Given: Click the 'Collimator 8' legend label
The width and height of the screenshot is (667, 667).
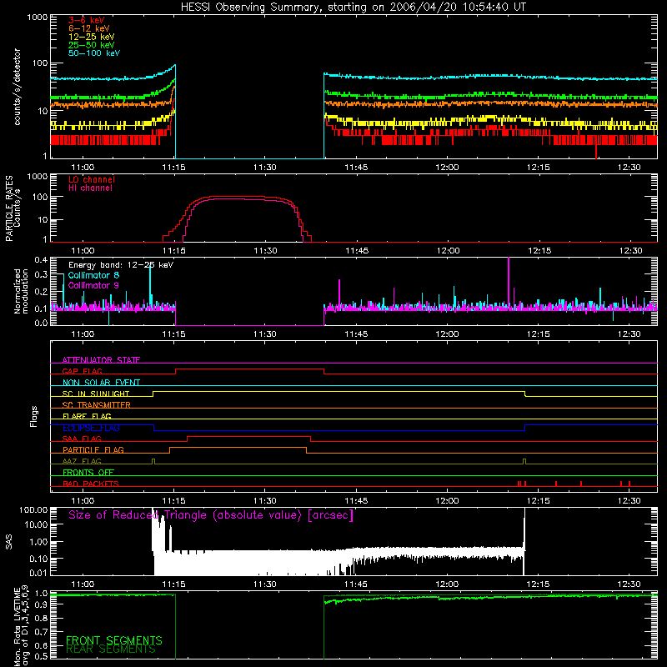Looking at the screenshot, I should pos(93,275).
